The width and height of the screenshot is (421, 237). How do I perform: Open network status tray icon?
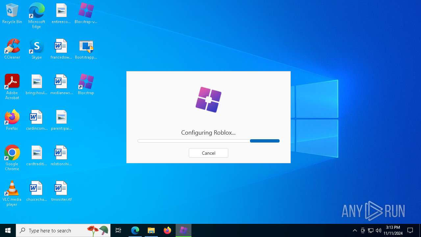point(371,230)
